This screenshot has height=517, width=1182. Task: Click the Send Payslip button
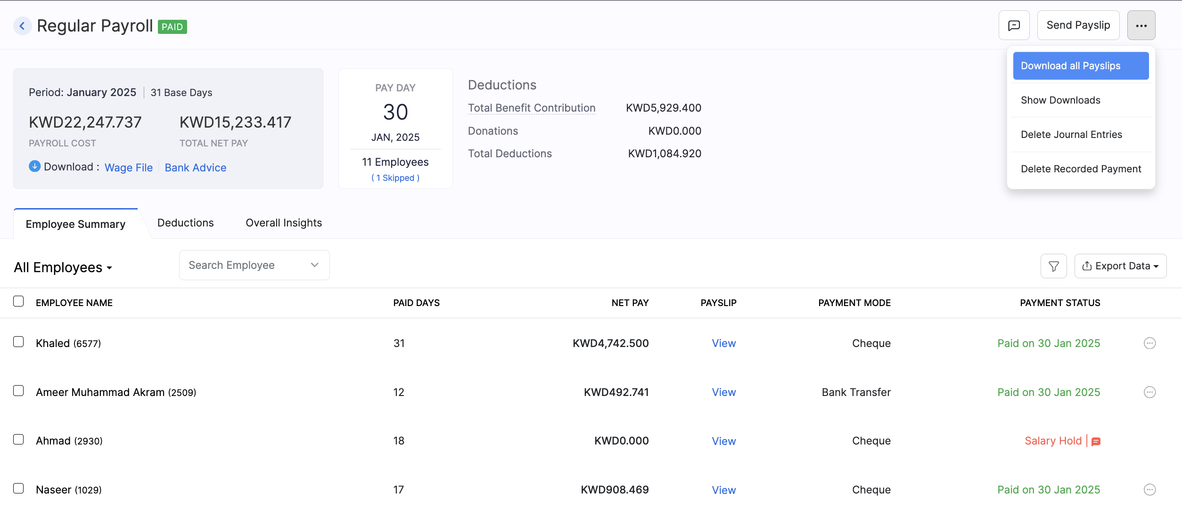(x=1078, y=25)
